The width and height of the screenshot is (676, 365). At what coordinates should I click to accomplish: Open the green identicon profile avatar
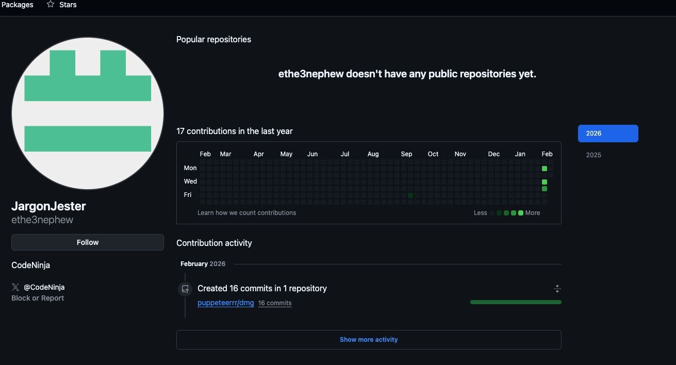click(88, 113)
